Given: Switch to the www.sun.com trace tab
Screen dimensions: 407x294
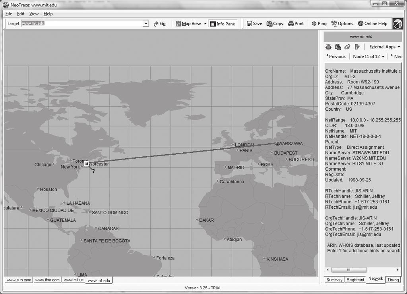Looking at the screenshot, I should point(19,280).
